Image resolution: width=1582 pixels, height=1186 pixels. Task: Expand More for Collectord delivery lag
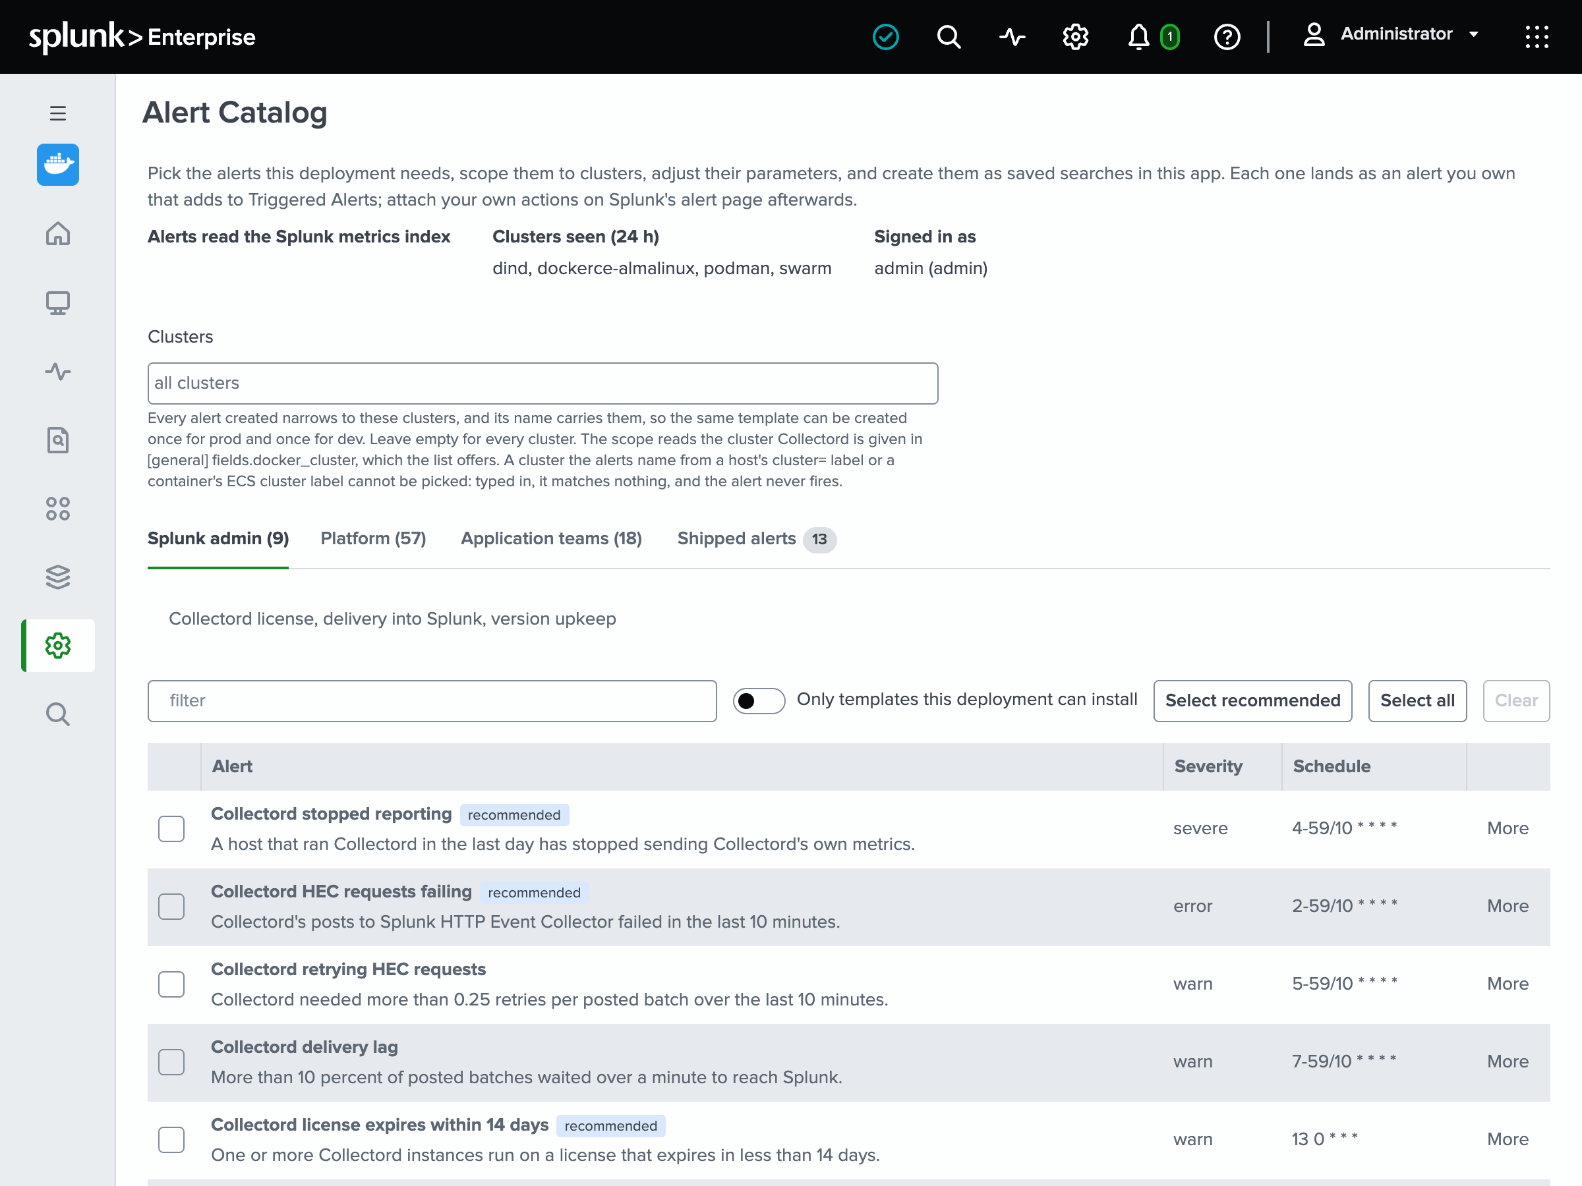pyautogui.click(x=1508, y=1061)
